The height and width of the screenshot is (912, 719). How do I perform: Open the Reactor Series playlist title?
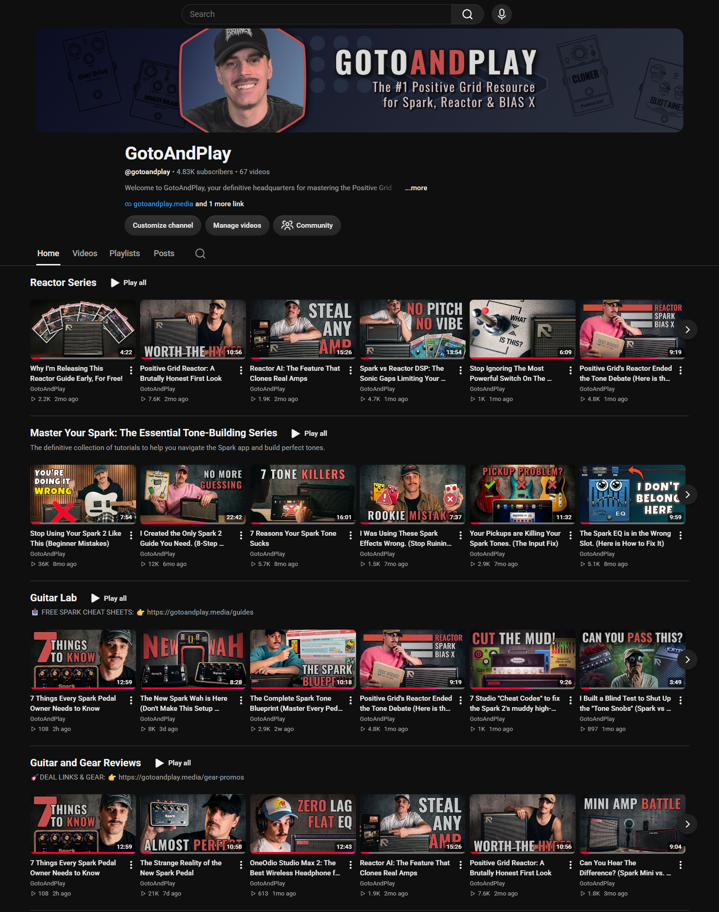point(63,283)
